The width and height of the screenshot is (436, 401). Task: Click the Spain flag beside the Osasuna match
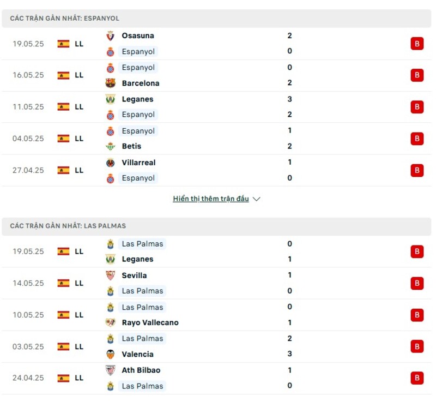[62, 44]
